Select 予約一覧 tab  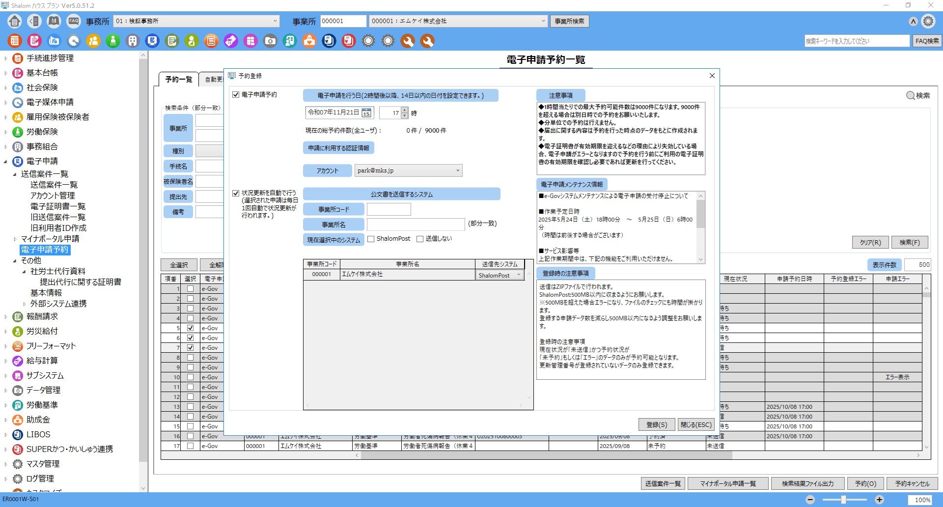click(178, 80)
